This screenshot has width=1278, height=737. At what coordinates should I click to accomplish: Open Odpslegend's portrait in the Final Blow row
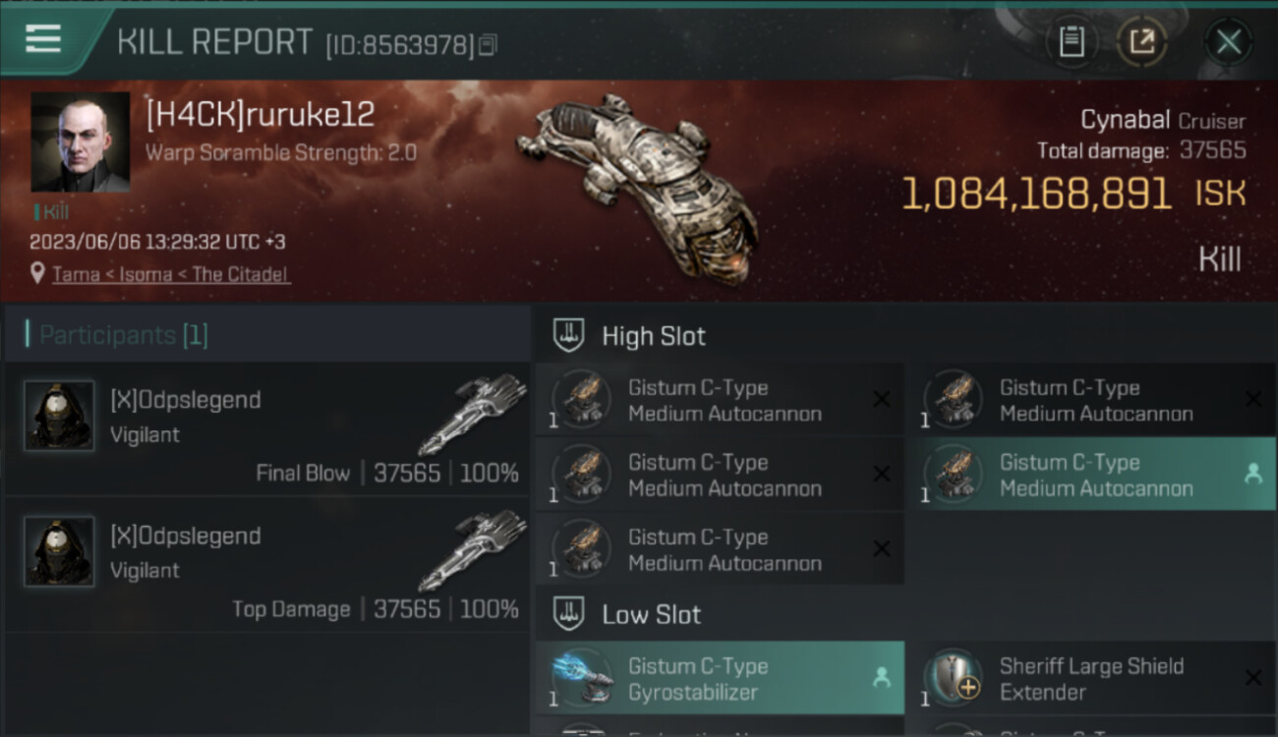(59, 416)
